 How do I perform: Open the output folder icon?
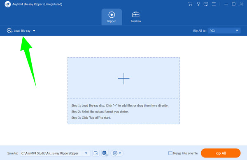[x=96, y=153]
